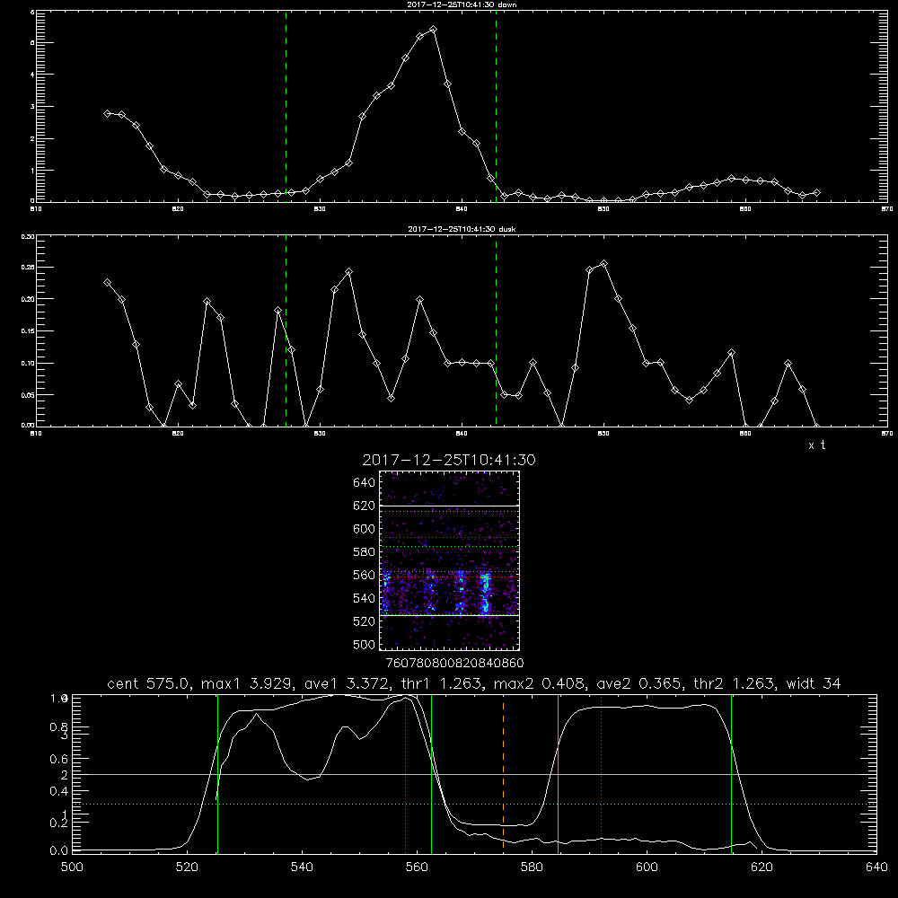Click the green vertical line near 562 in profile plot
The image size is (898, 898).
(431, 773)
